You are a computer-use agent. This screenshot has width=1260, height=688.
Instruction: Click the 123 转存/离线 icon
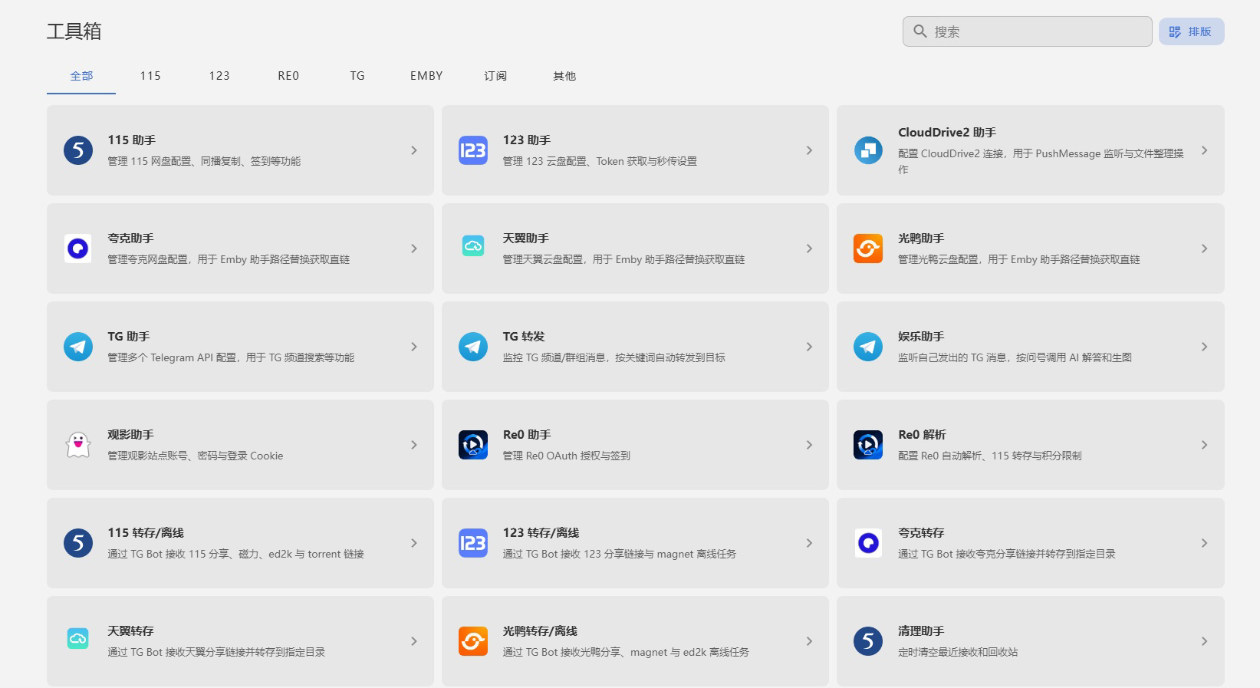(473, 543)
